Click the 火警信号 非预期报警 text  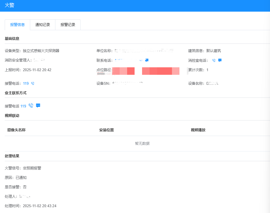(x=32, y=168)
